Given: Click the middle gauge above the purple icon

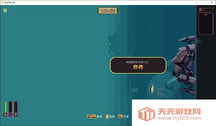Looking at the screenshot, I should pyautogui.click(x=10, y=107).
